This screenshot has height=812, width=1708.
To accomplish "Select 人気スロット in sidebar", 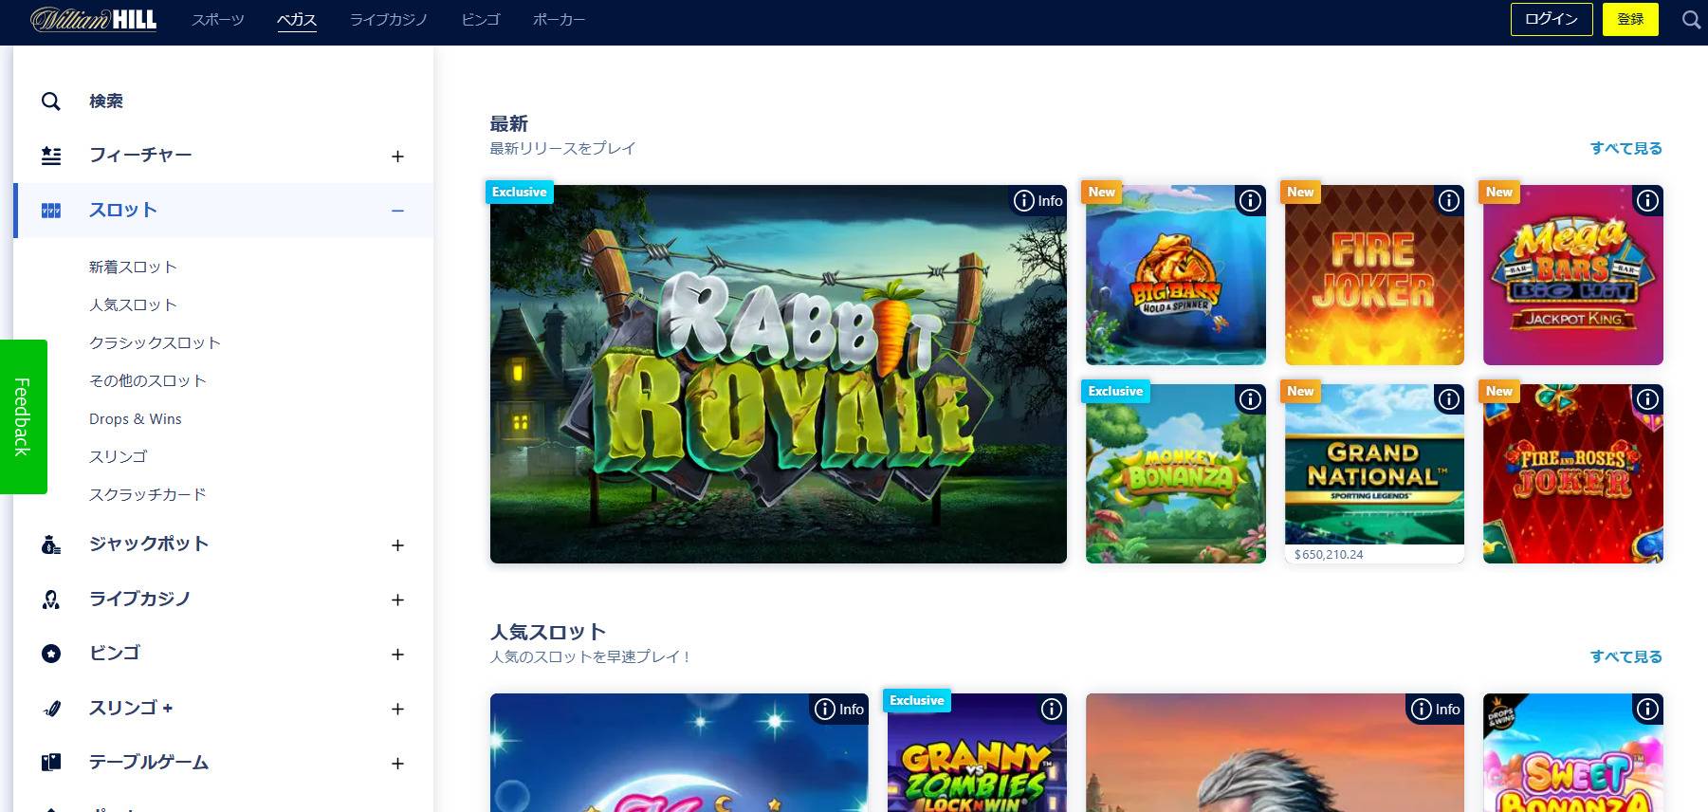I will (x=133, y=305).
